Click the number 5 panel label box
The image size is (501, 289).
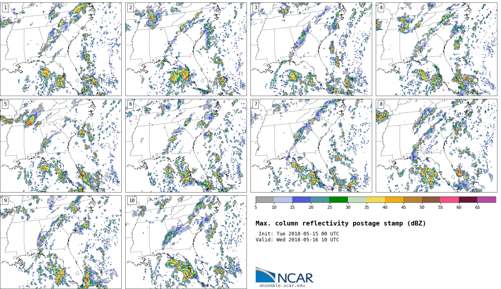[x=5, y=104]
